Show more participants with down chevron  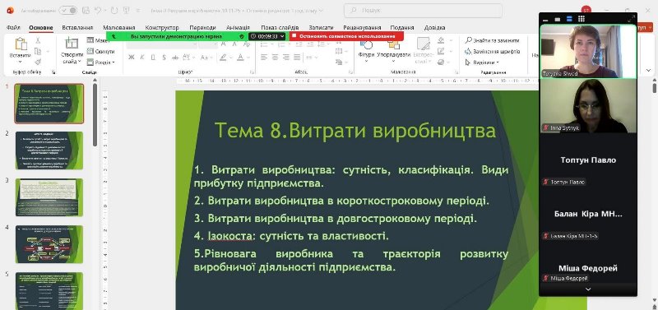coord(588,289)
